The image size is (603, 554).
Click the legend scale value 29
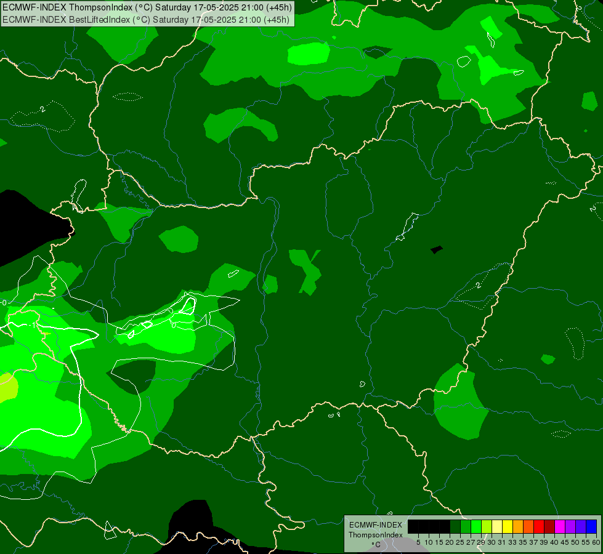pos(481,542)
